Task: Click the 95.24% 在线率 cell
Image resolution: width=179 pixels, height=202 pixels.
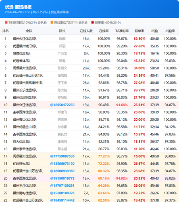Action: [104, 68]
